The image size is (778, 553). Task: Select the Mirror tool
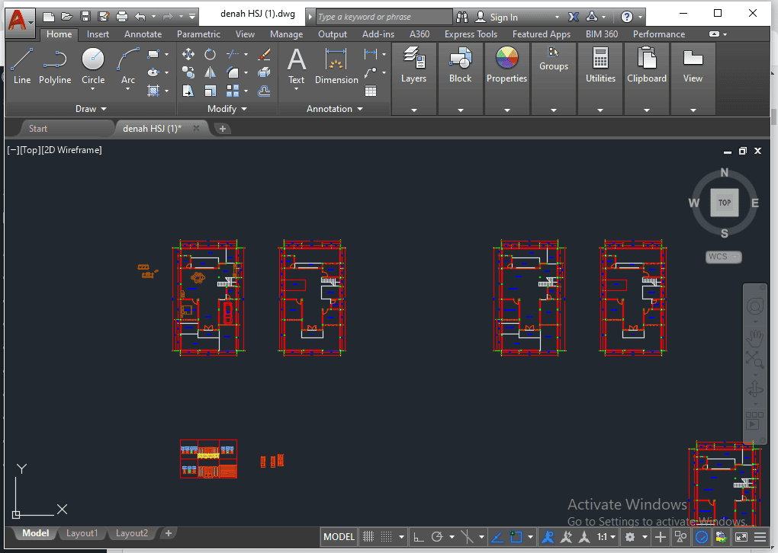click(210, 72)
